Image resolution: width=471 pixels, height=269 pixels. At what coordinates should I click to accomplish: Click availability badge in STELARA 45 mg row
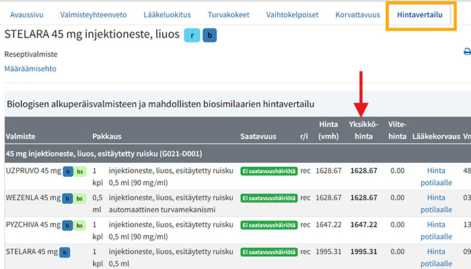click(x=269, y=252)
